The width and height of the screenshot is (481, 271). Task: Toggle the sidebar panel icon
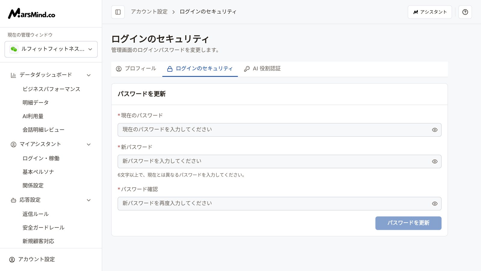(118, 12)
